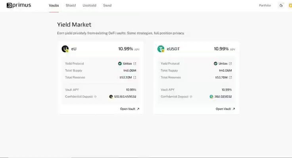Click the confidential deposit amount in eU card
The height and width of the screenshot is (158, 292).
click(125, 97)
